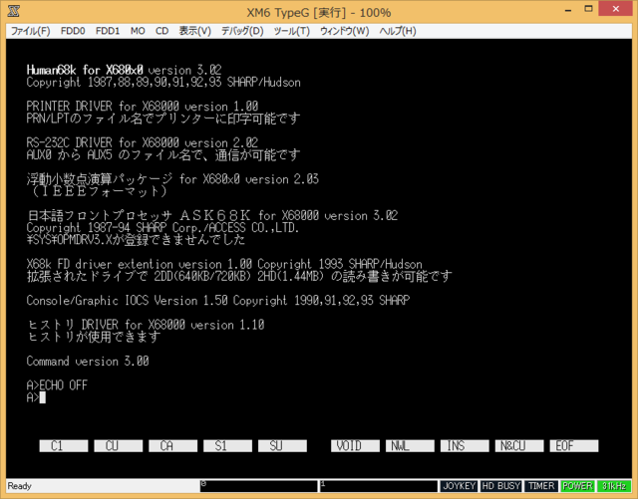Click the "Console/Graphic IOCS Version 1.50" line
Image resolution: width=638 pixels, height=499 pixels.
(x=217, y=300)
